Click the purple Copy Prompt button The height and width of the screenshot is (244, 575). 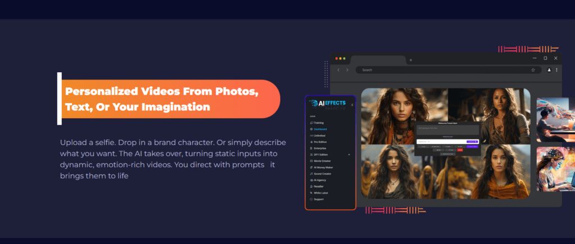click(x=472, y=142)
